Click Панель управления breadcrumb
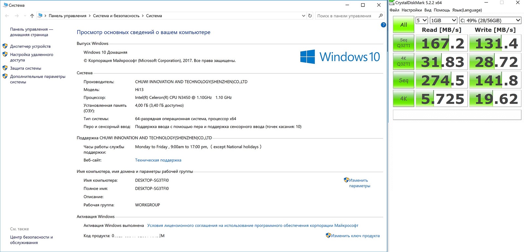The height and width of the screenshot is (252, 524). click(x=67, y=16)
